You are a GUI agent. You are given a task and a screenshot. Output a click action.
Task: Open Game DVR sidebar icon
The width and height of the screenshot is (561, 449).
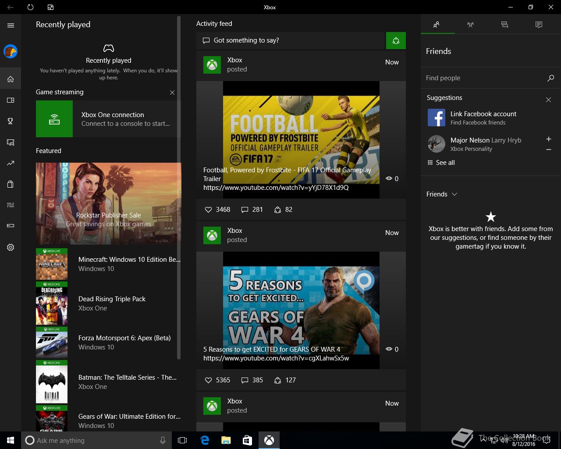pyautogui.click(x=11, y=142)
